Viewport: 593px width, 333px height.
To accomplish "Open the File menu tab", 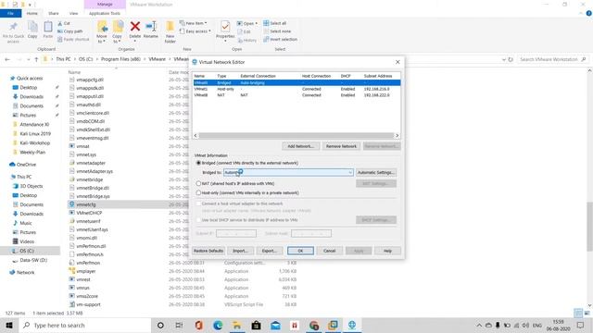I will 10,13.
